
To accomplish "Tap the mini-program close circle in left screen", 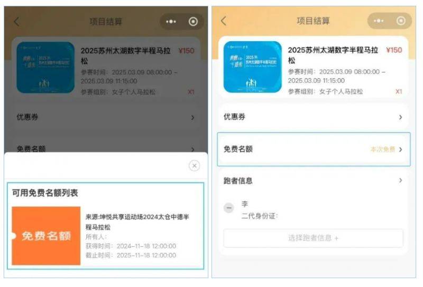I will click(x=193, y=21).
